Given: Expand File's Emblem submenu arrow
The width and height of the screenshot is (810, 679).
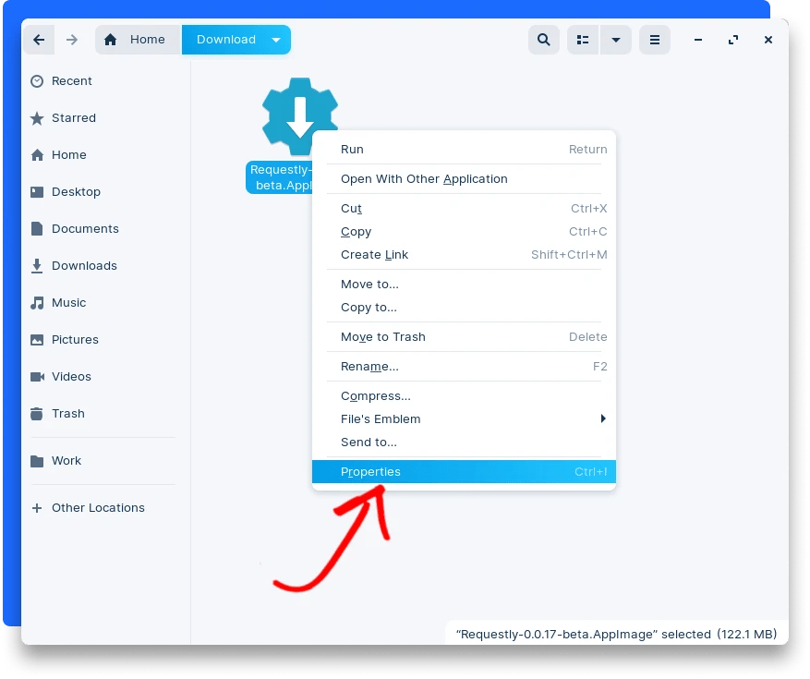Looking at the screenshot, I should 603,418.
